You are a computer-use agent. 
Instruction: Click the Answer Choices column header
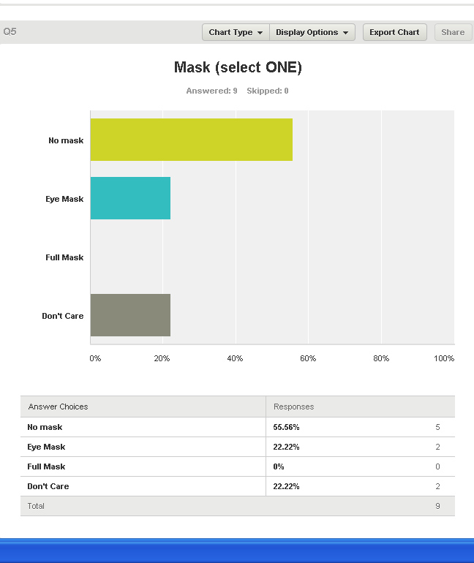pos(58,407)
